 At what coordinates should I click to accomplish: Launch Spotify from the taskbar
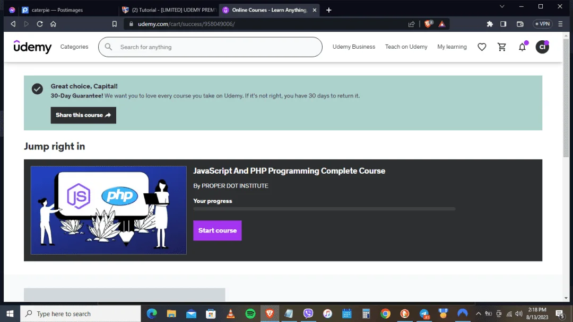tap(250, 314)
